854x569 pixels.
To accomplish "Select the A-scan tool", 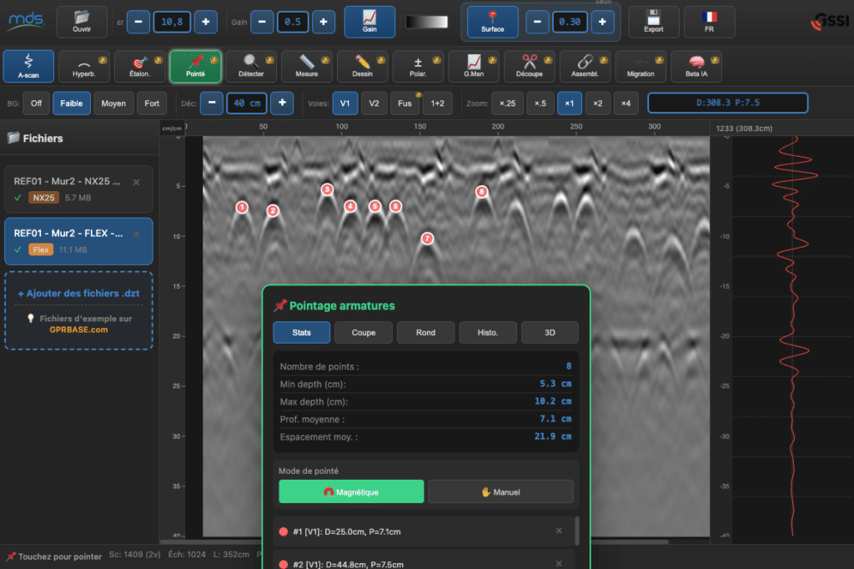I will (28, 66).
